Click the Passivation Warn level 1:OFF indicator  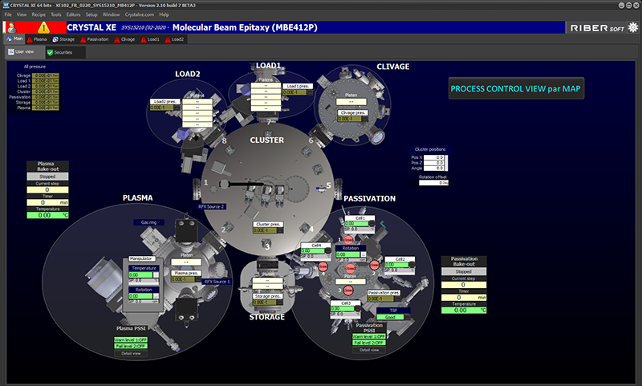[369, 336]
